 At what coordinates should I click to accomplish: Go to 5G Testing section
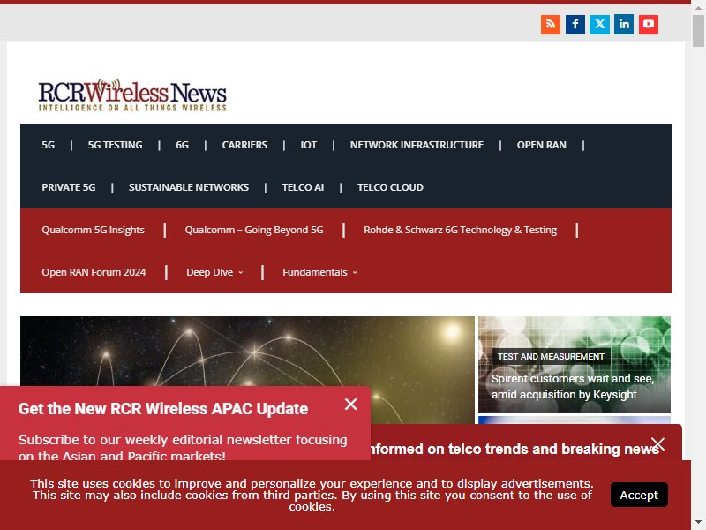(x=116, y=145)
